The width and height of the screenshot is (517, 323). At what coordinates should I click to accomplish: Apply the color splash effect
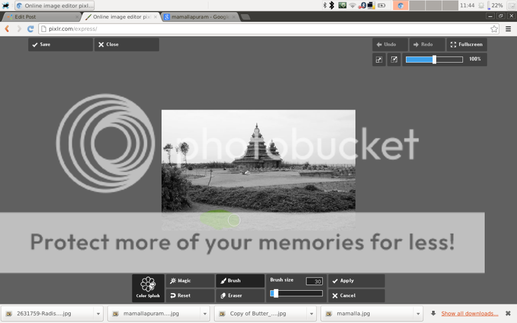tap(356, 281)
